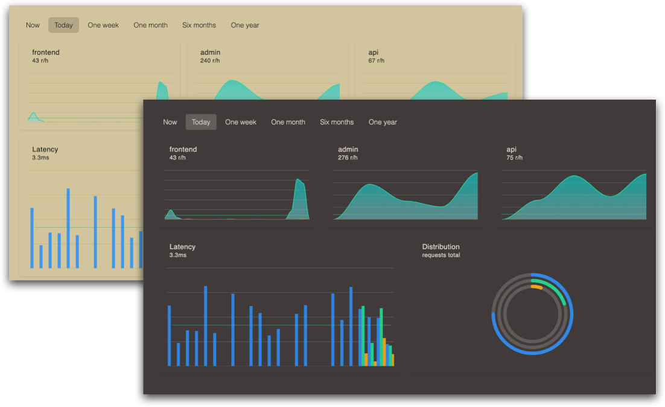Switch to One week in the light dashboard
The height and width of the screenshot is (407, 665).
coord(103,25)
